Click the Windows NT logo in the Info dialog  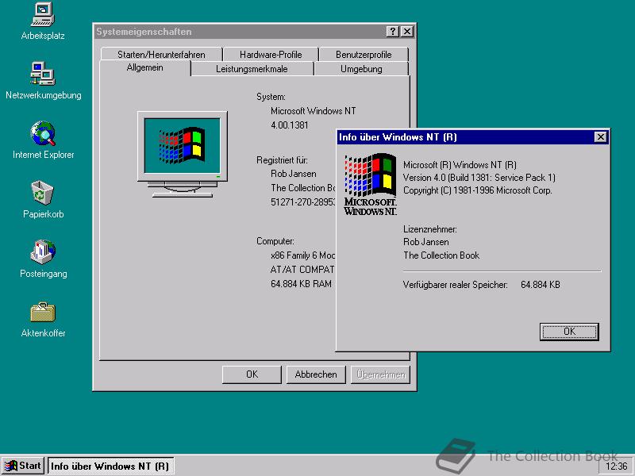[x=370, y=184]
